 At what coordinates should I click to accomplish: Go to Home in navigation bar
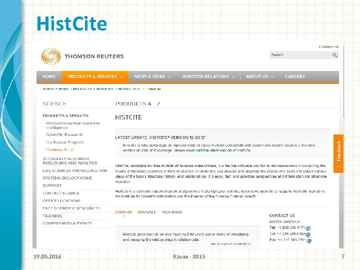(x=49, y=76)
